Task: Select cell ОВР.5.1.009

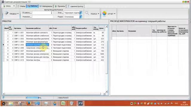Action: pos(20,57)
